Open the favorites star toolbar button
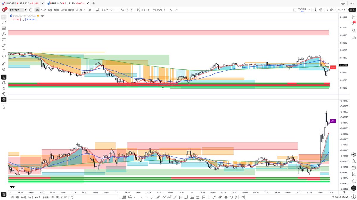 click(x=4, y=194)
